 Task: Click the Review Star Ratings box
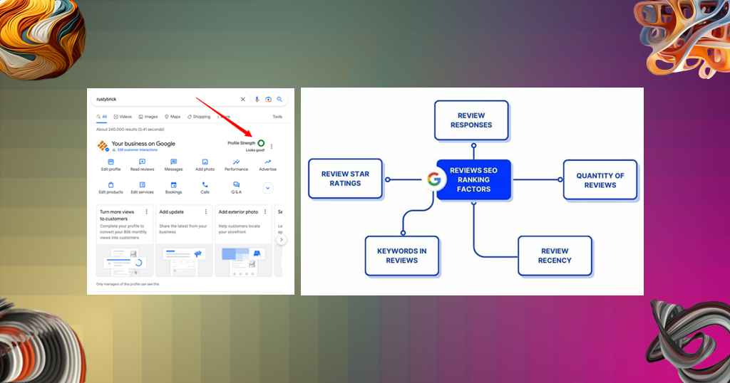[345, 179]
